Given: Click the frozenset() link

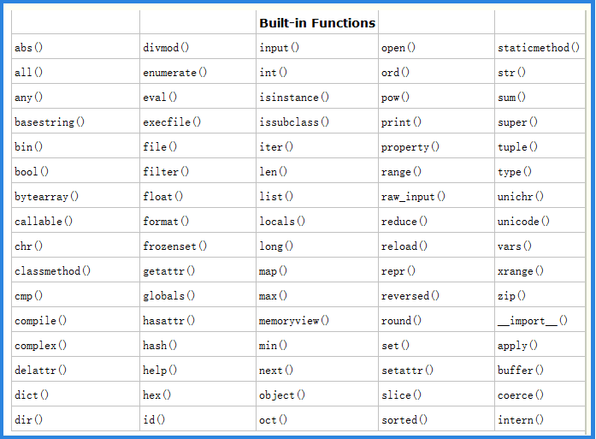Looking at the screenshot, I should point(175,246).
